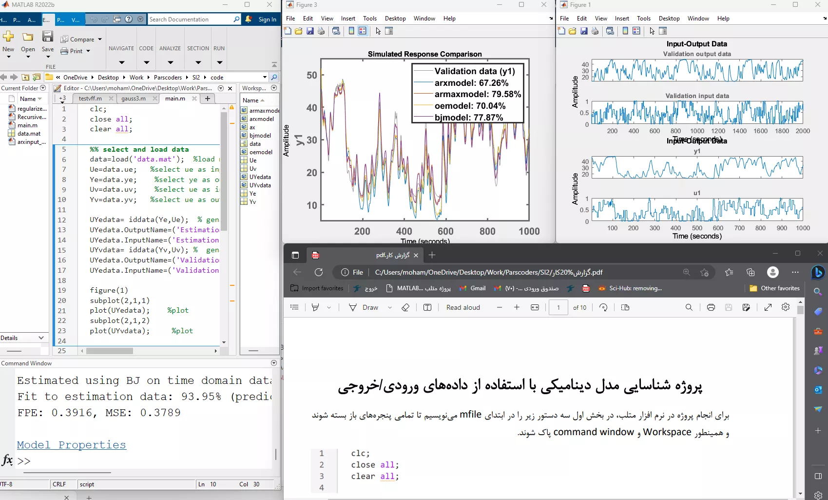Click the Insert Colorbar icon in Figure 1
Image resolution: width=828 pixels, height=500 pixels.
625,31
